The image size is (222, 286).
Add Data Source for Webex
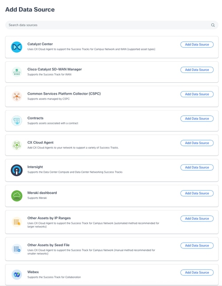[x=197, y=272]
